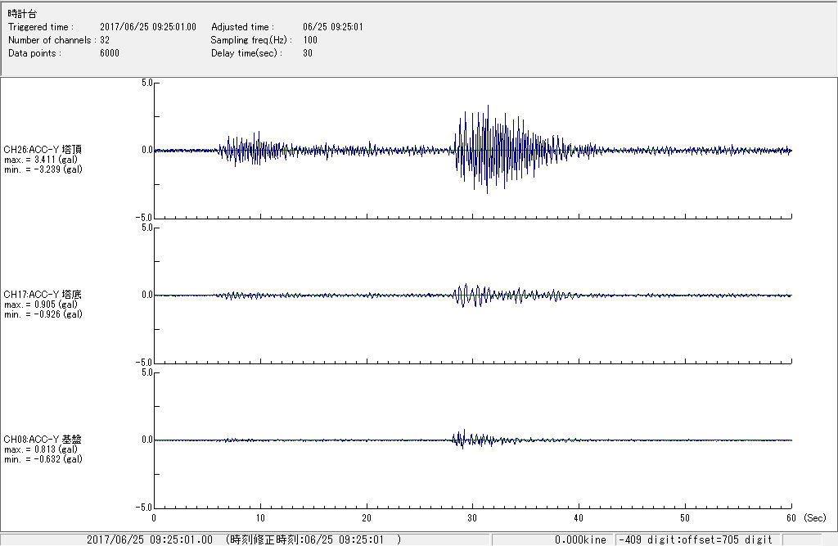This screenshot has height=546, width=838.
Task: Click the (Sec) unit label on time axis
Action: [814, 519]
